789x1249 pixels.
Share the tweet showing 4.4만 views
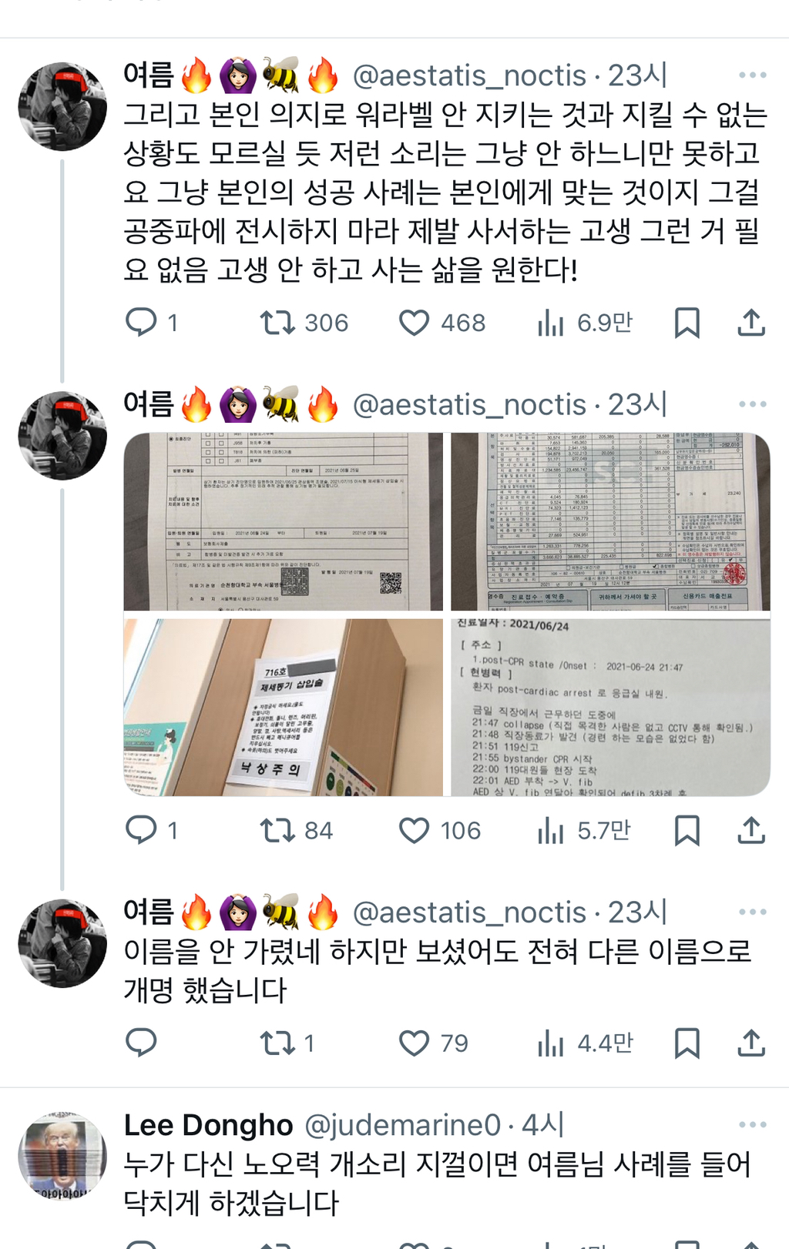pyautogui.click(x=751, y=1043)
